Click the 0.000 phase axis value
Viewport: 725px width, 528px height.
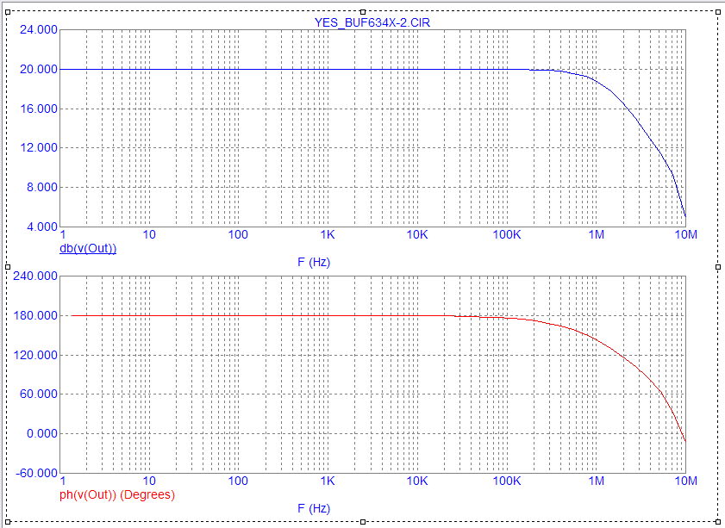(41, 433)
